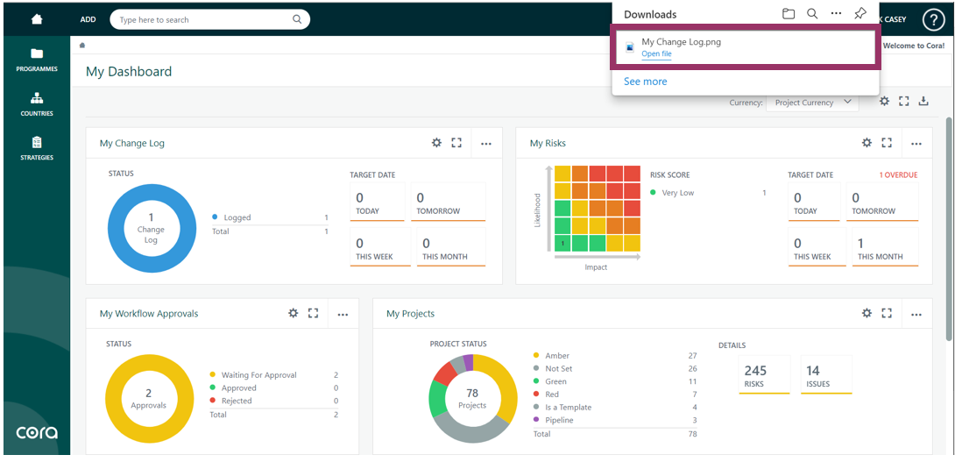962x462 pixels.
Task: Open downloads folder icon in Downloads panel
Action: point(789,14)
